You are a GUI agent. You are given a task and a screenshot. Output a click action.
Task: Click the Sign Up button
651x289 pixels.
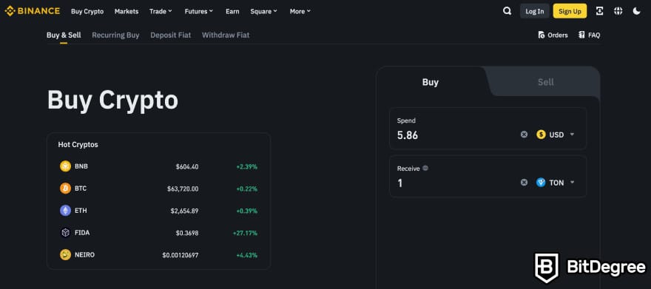tap(570, 11)
